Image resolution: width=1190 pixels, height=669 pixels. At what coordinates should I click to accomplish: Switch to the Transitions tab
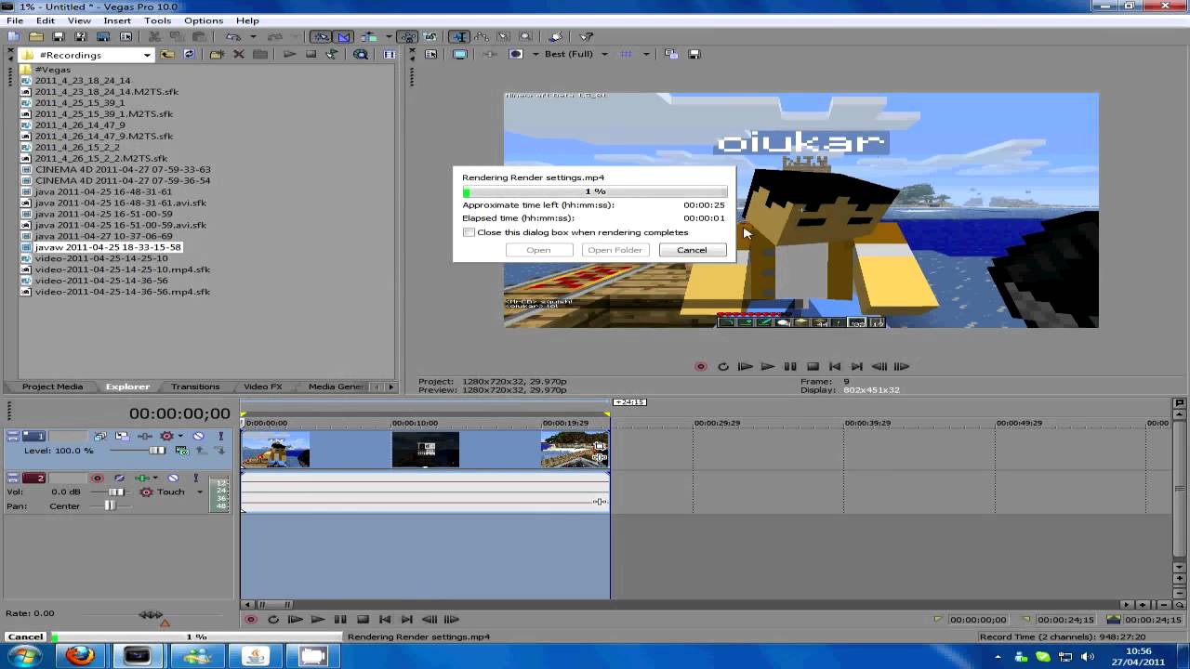coord(195,387)
